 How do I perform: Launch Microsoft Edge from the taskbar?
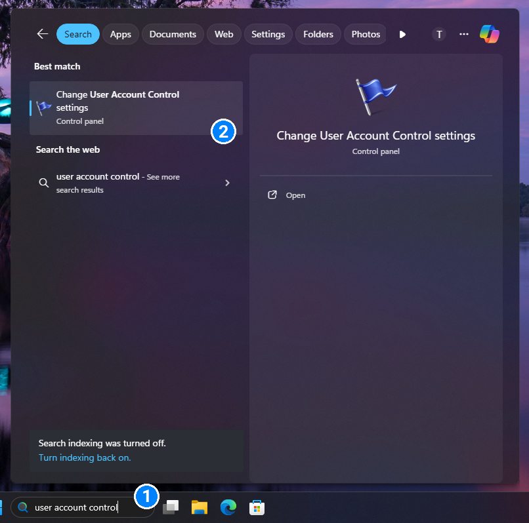click(x=228, y=507)
